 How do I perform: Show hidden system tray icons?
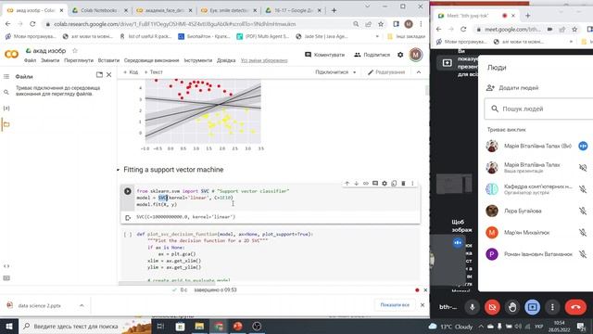point(481,327)
